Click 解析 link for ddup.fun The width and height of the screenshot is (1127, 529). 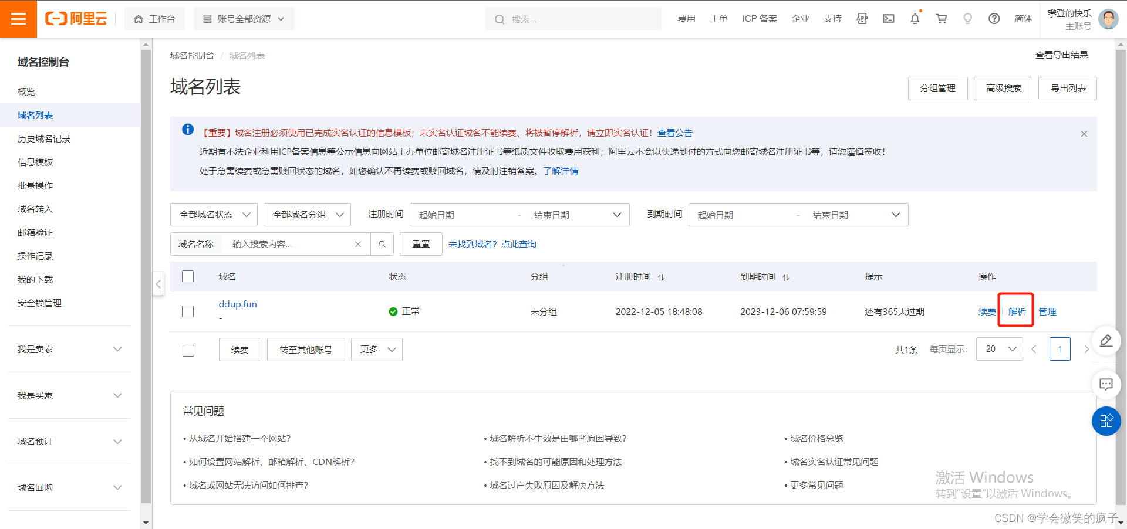pos(1017,311)
